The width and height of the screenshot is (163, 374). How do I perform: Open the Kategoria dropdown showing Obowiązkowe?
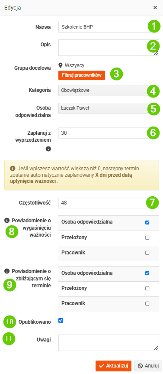click(109, 91)
